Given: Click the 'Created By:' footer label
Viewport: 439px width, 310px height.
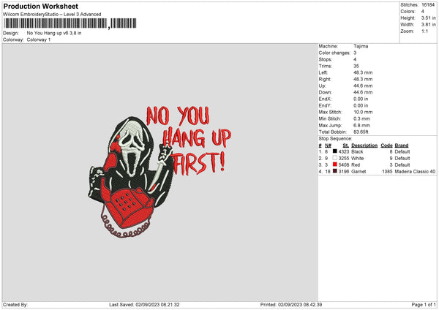Looking at the screenshot, I should (x=15, y=305).
